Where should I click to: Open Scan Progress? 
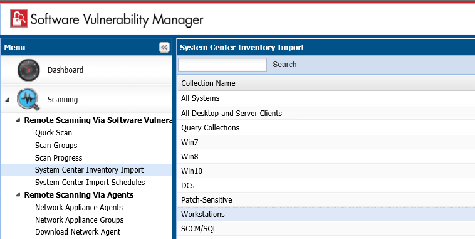coord(58,157)
